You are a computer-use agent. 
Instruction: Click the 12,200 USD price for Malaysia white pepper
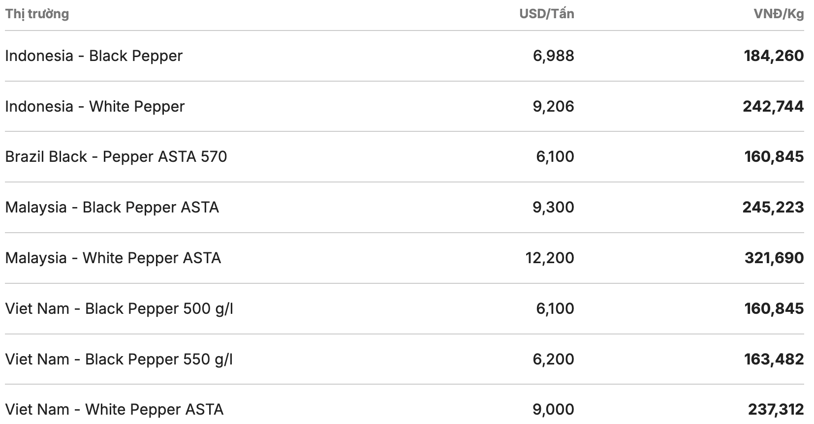pyautogui.click(x=549, y=258)
